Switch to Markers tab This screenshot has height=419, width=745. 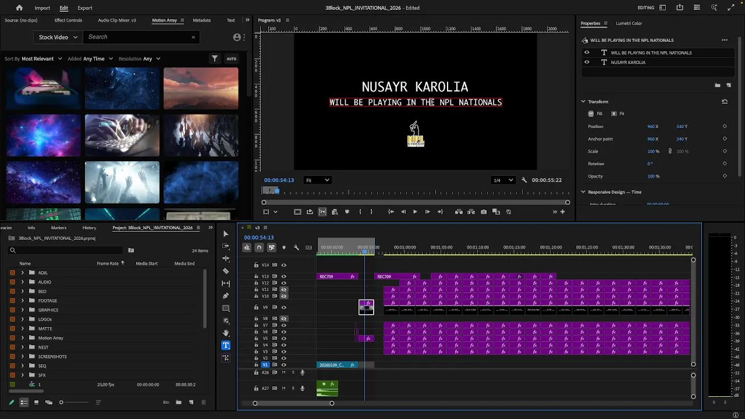click(x=59, y=228)
